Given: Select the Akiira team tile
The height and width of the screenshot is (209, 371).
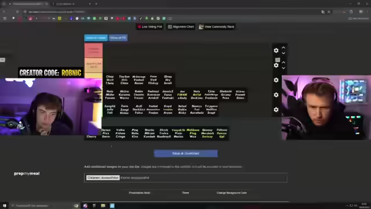Looking at the screenshot, I should (124, 95).
